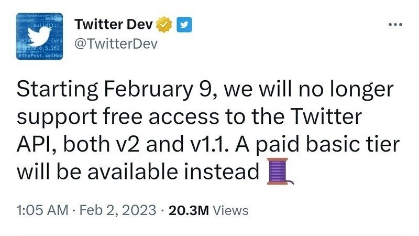The image size is (419, 236).
Task: Click the 20.3M view count number
Action: coord(188,210)
